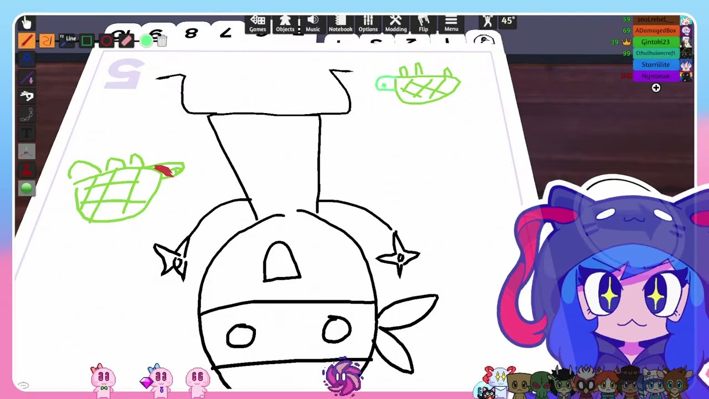The image size is (709, 399).
Task: Select the Gizmo axis tool
Action: click(x=27, y=151)
